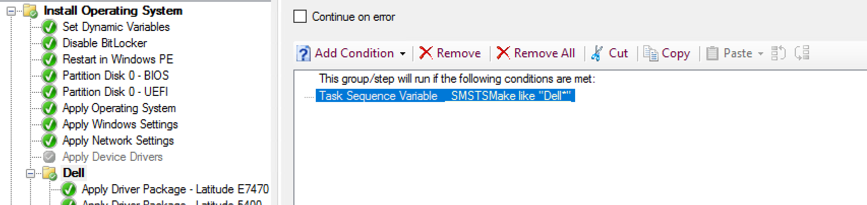Viewport: 867px width, 205px height.
Task: Click the Copy pages icon
Action: (x=650, y=53)
